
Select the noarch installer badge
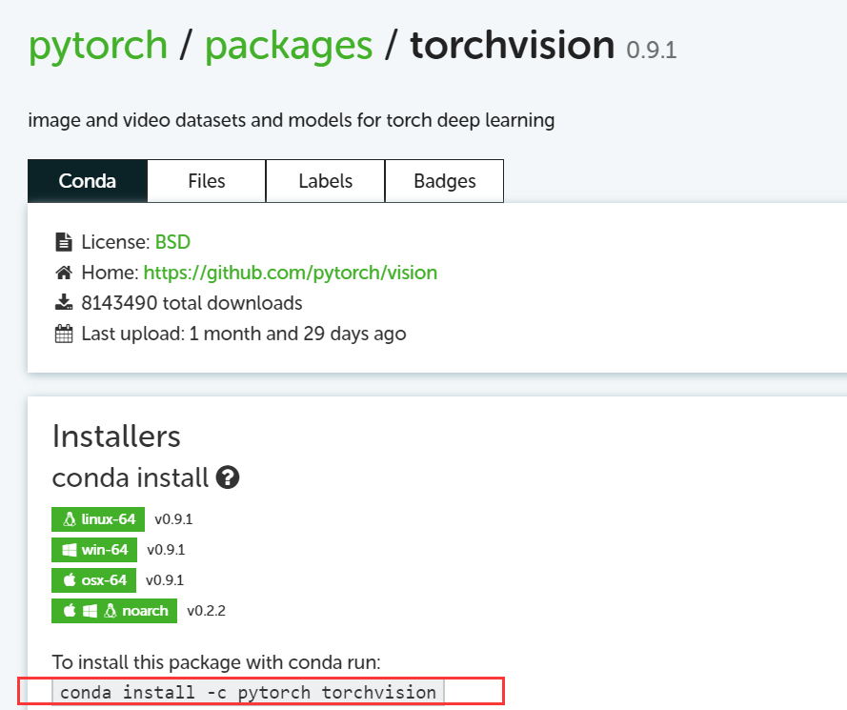[x=113, y=610]
